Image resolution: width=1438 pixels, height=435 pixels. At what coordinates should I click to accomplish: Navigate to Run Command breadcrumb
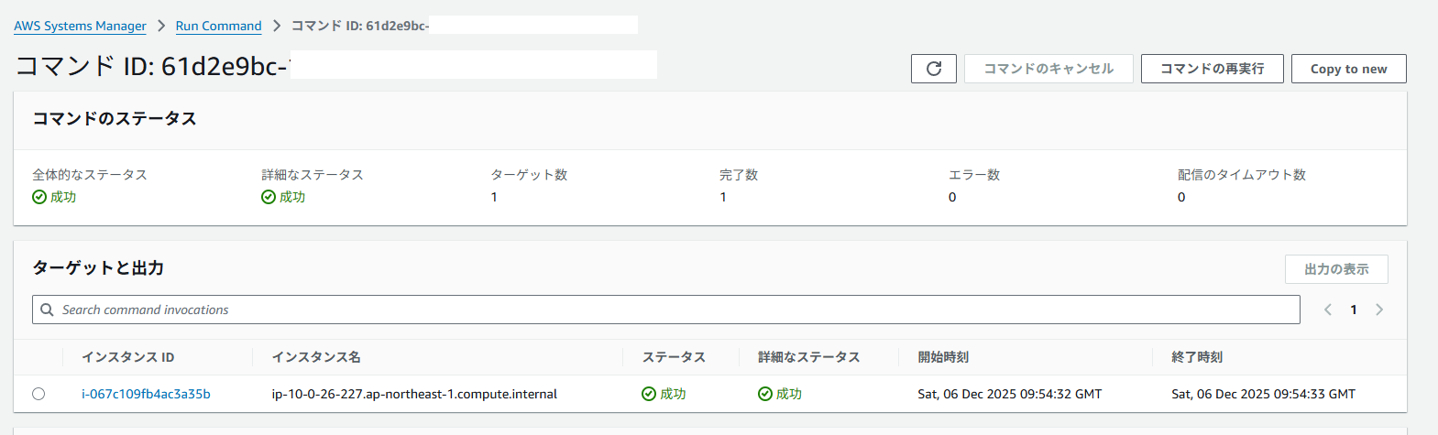218,26
